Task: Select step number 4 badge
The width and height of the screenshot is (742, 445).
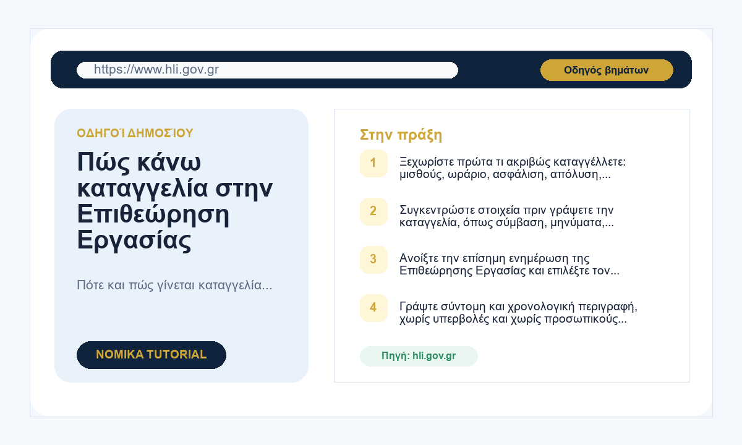Action: [373, 308]
